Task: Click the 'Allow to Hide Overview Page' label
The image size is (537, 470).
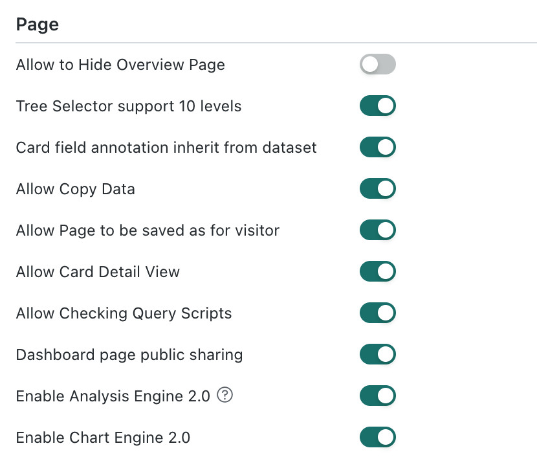Action: [x=120, y=65]
